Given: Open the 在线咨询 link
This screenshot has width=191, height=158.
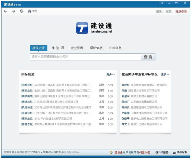Looking at the screenshot, I should [181, 12].
